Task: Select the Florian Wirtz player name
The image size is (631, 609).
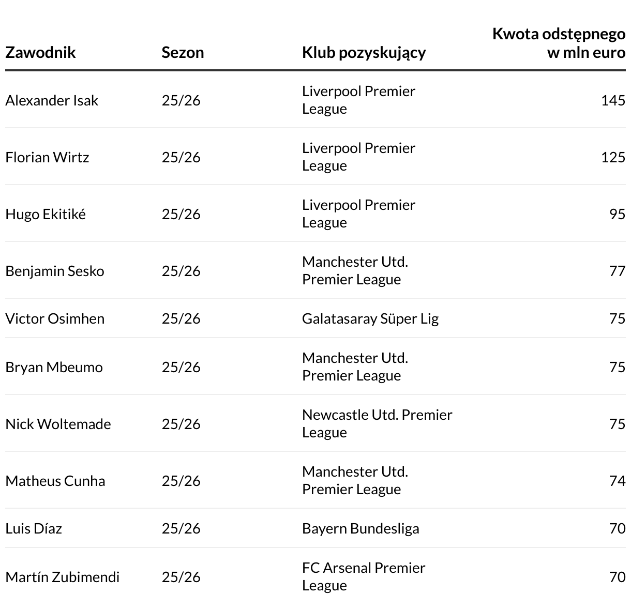Action: click(x=47, y=157)
